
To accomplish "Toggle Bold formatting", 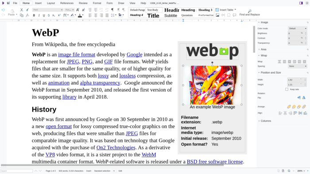I will point(34,15).
